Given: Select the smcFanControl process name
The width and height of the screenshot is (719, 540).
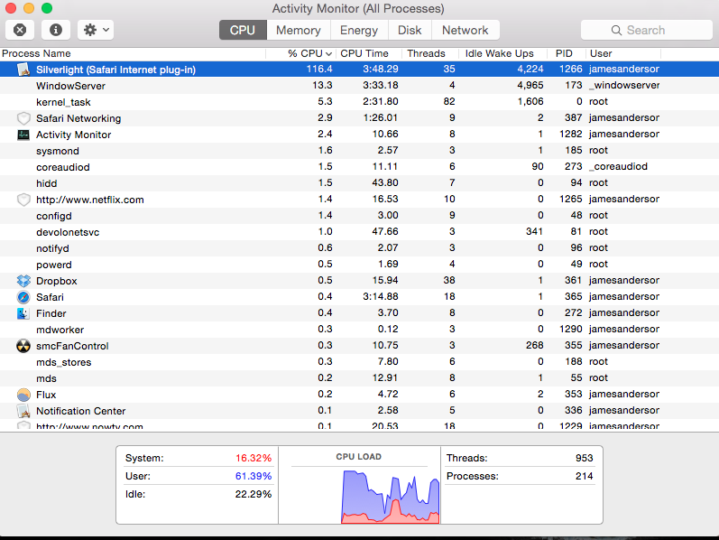Looking at the screenshot, I should [72, 346].
